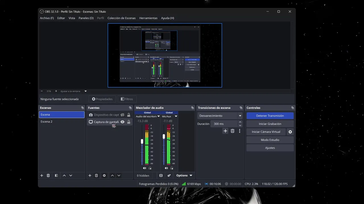Open the Vista menu

(72, 18)
